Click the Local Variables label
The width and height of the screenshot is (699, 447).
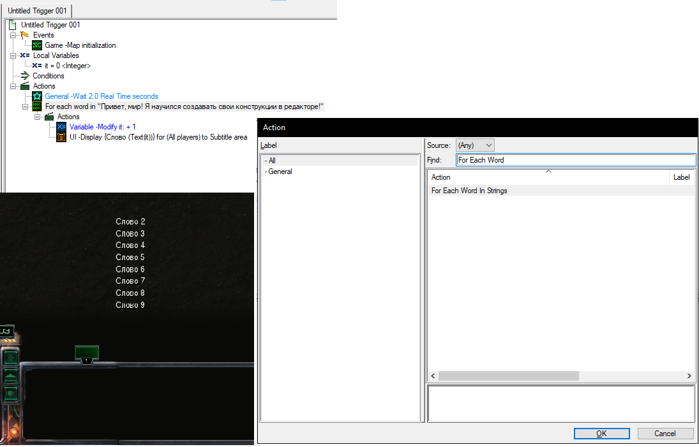click(56, 55)
